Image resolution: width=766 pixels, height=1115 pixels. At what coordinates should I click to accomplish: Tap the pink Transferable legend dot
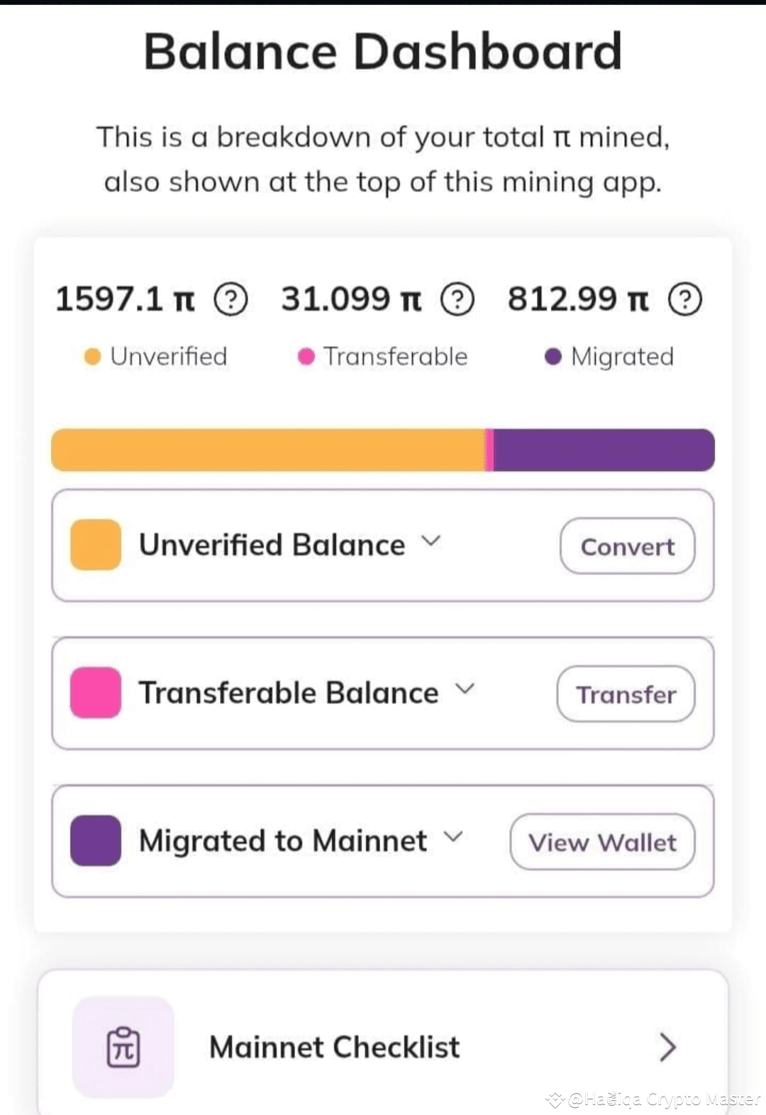click(x=306, y=356)
